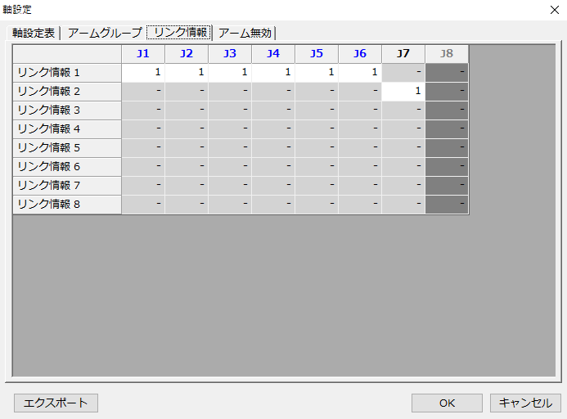Open the アームグループ tab
This screenshot has width=567, height=419.
tap(104, 33)
